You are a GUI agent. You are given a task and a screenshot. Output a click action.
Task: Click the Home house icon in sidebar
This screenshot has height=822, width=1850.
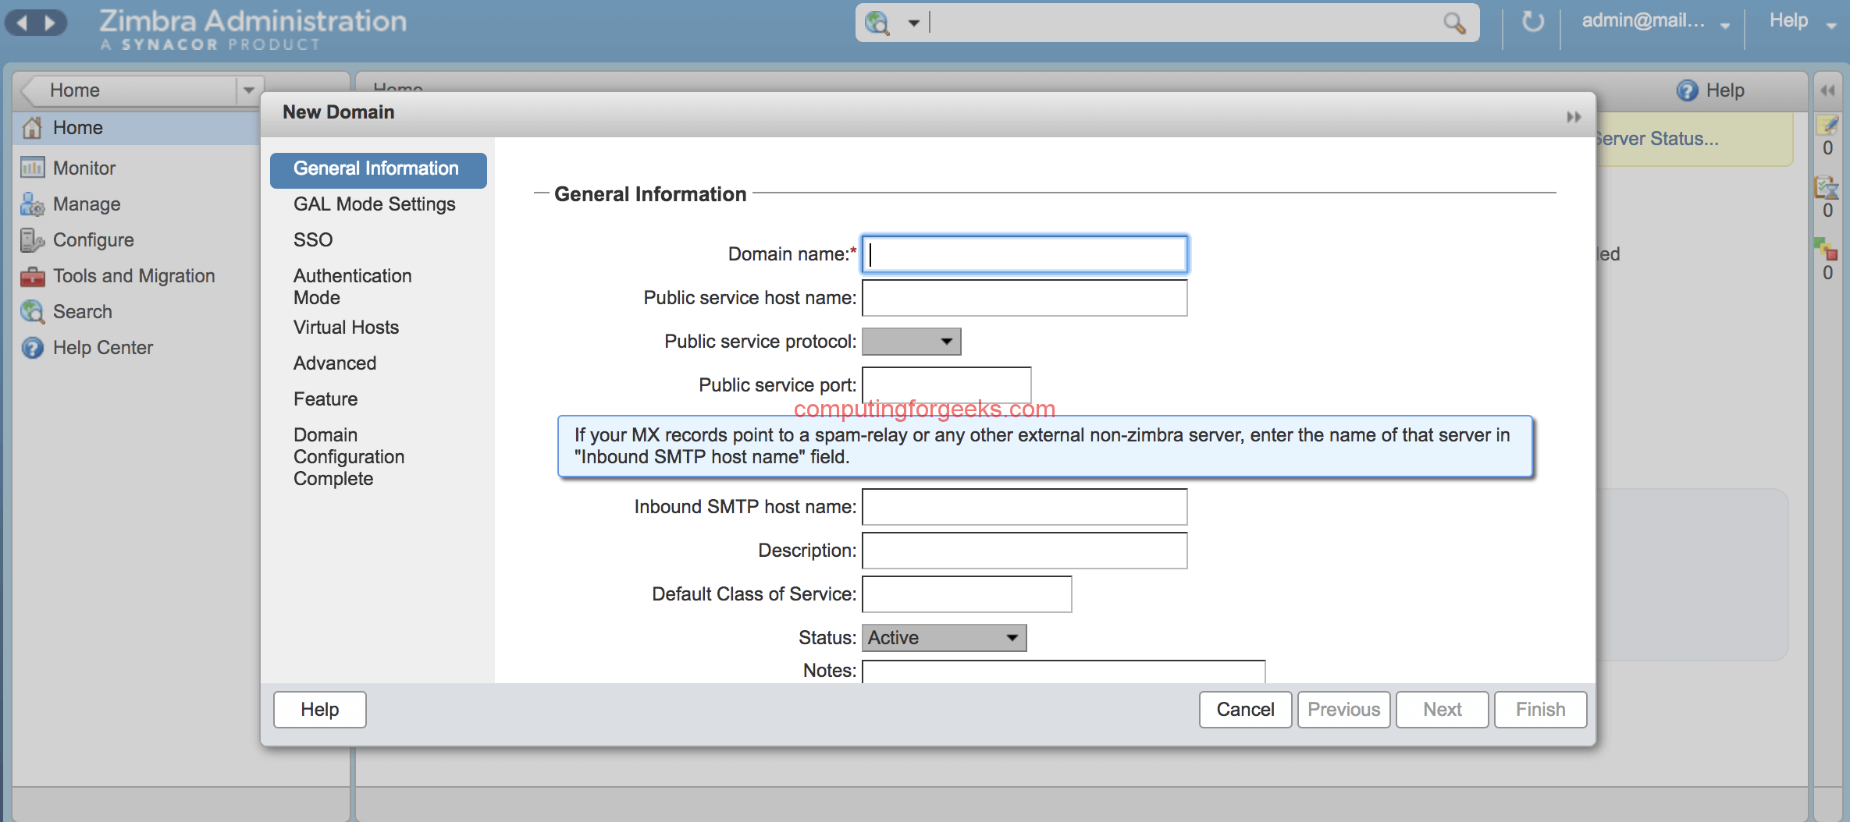(x=32, y=128)
